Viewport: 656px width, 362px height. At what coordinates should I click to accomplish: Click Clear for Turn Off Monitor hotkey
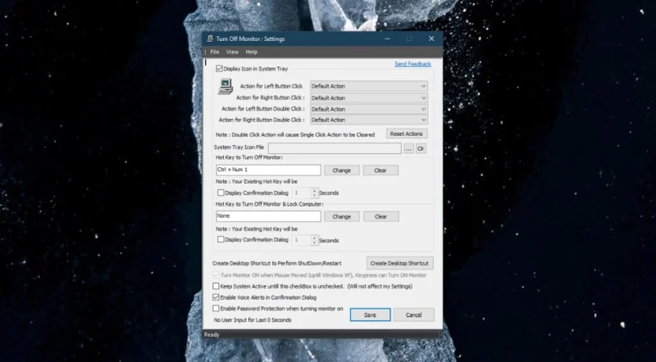click(x=380, y=170)
